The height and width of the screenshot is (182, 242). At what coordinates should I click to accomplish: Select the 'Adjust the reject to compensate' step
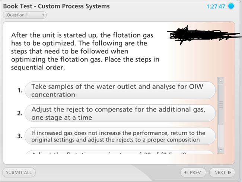(120, 113)
